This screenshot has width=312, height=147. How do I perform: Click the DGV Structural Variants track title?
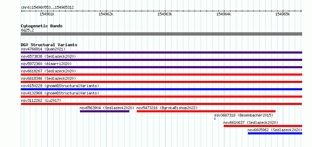pos(49,45)
